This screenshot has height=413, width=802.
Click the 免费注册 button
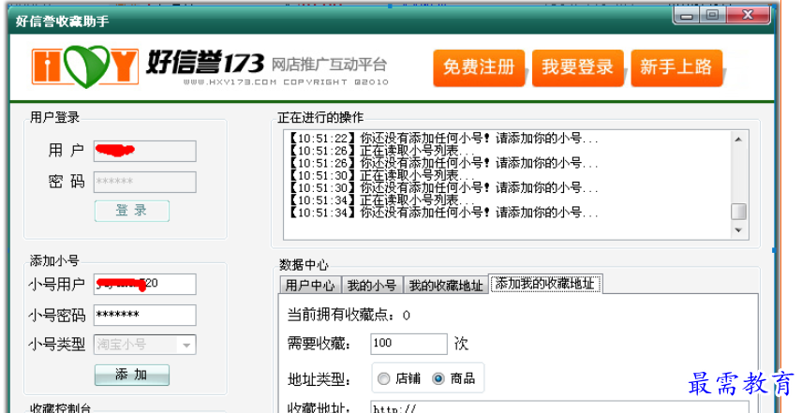click(x=479, y=67)
